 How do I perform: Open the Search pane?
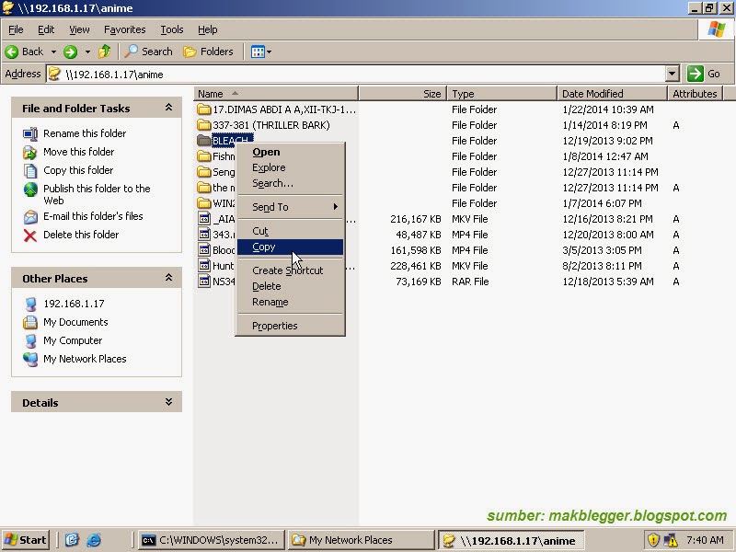(148, 52)
